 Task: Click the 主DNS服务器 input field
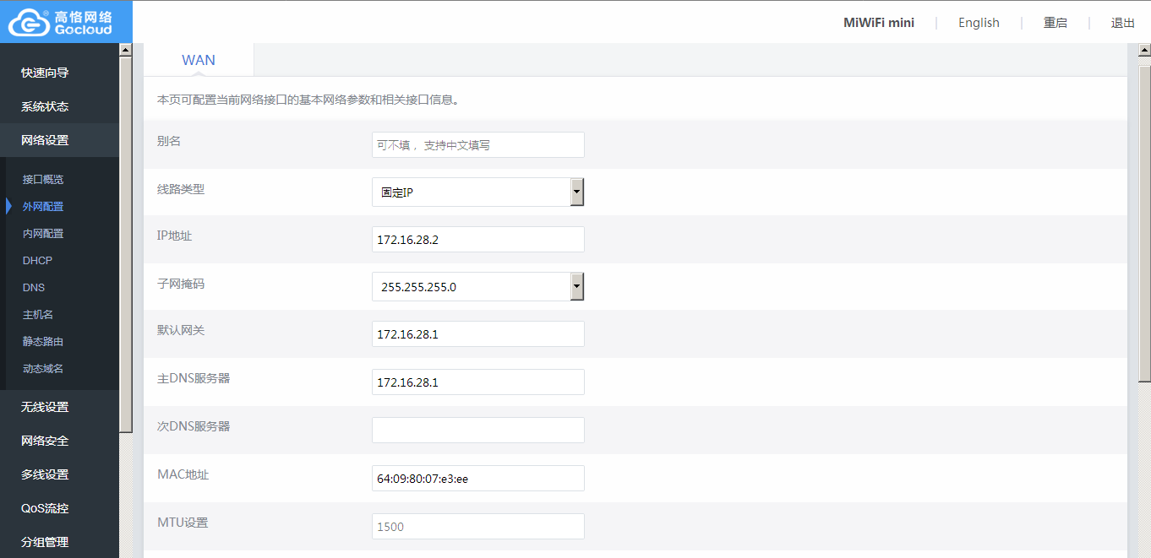point(478,382)
